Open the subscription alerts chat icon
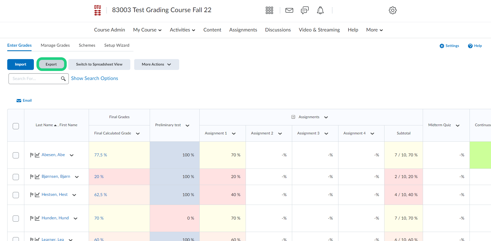The image size is (491, 241). [305, 10]
